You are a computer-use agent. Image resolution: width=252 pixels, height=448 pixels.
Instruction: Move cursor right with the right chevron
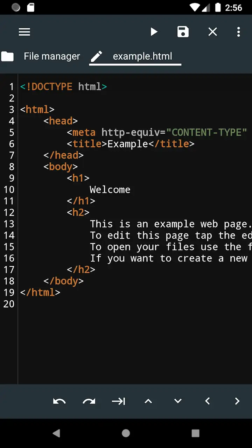[x=237, y=401]
